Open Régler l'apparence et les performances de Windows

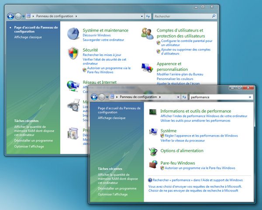coord(201,136)
